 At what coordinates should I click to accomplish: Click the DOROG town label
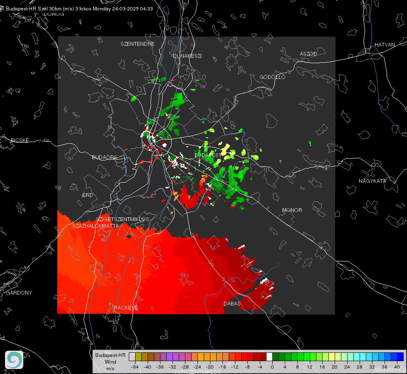54,14
